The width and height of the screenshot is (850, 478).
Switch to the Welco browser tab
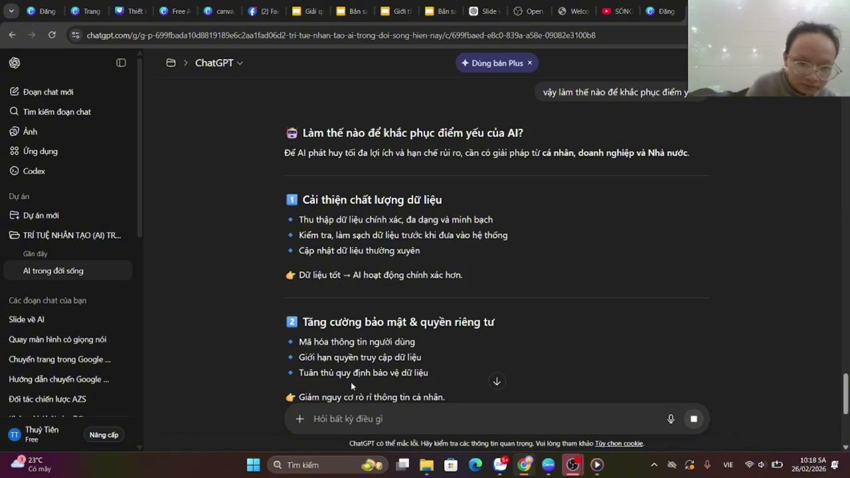point(574,11)
